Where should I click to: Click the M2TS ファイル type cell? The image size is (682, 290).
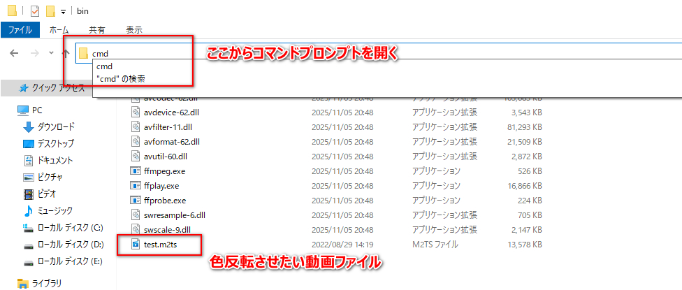(x=435, y=245)
